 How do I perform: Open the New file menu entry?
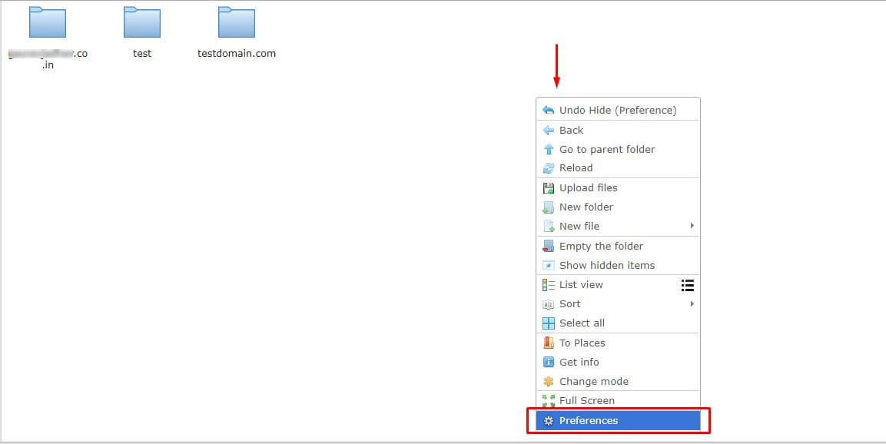pyautogui.click(x=618, y=227)
